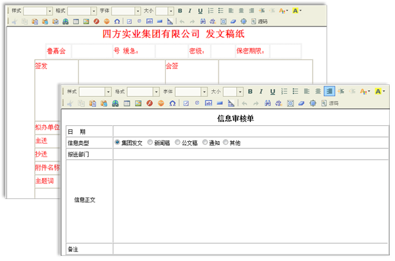Open text color picker in 发文稿纸 editor
395x261 pixels.
click(283, 11)
